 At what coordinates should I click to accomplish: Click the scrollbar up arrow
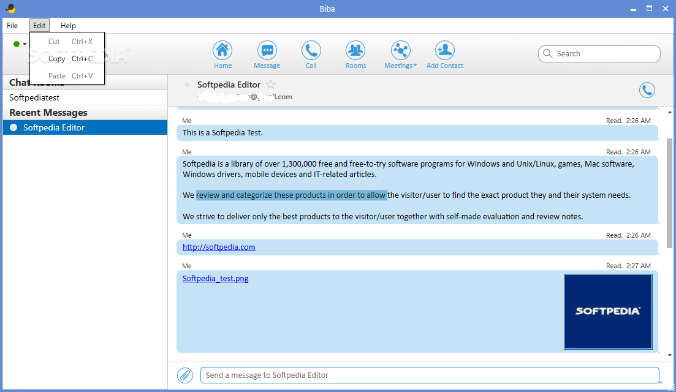[669, 112]
